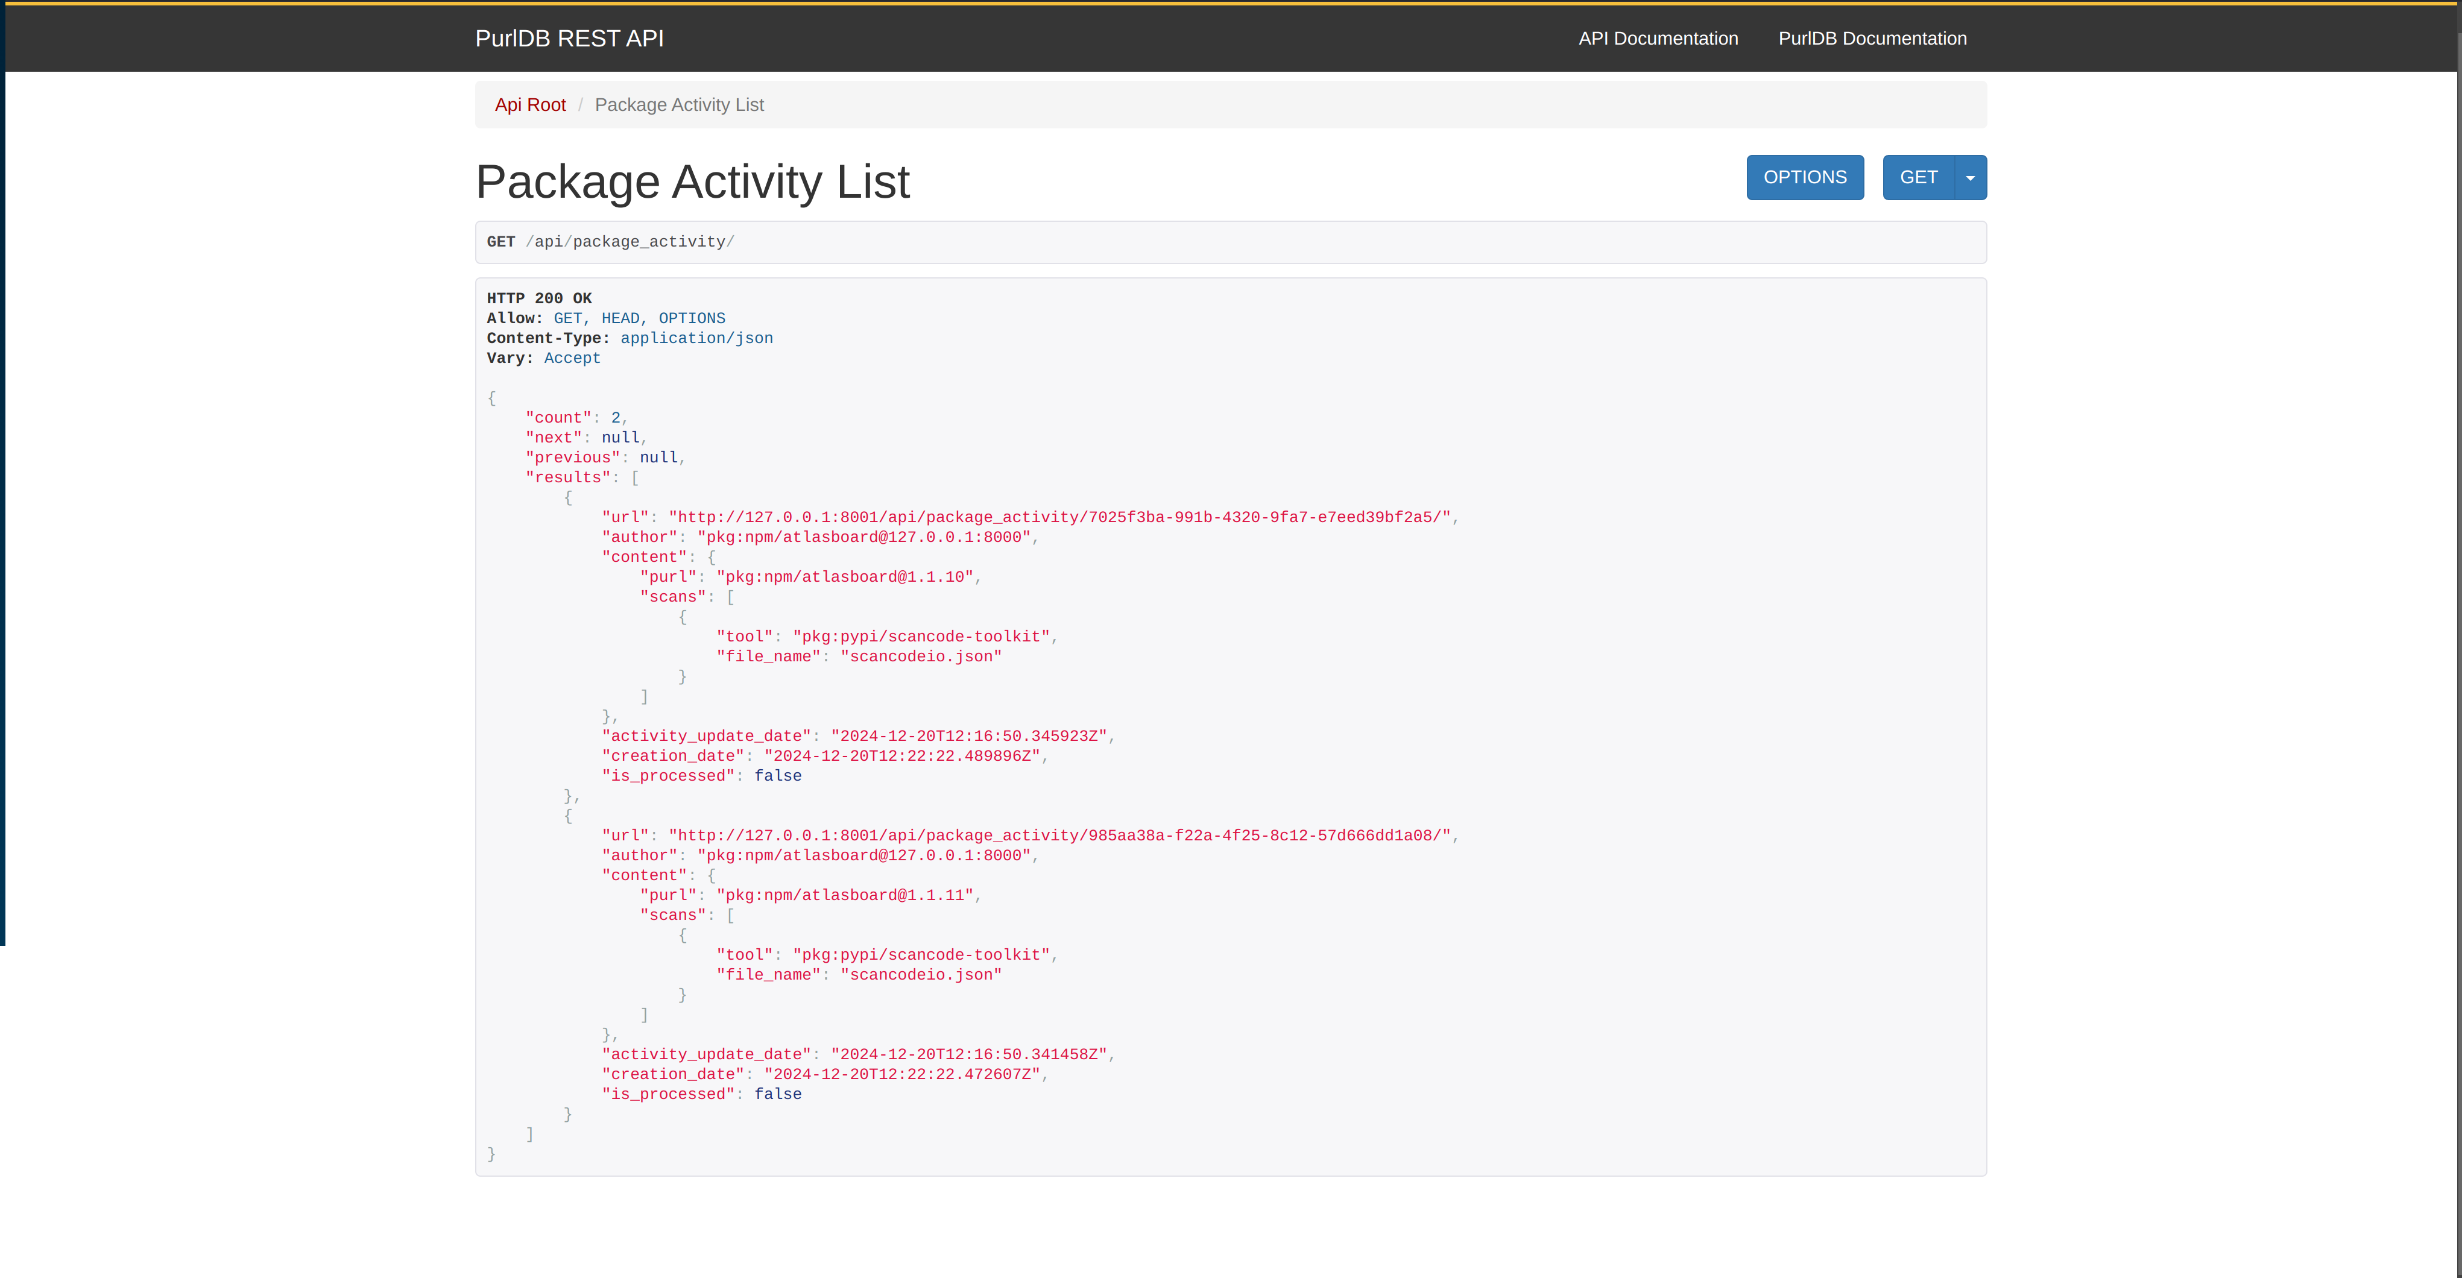This screenshot has height=1278, width=2462.
Task: Click the "results" key
Action: click(x=567, y=477)
